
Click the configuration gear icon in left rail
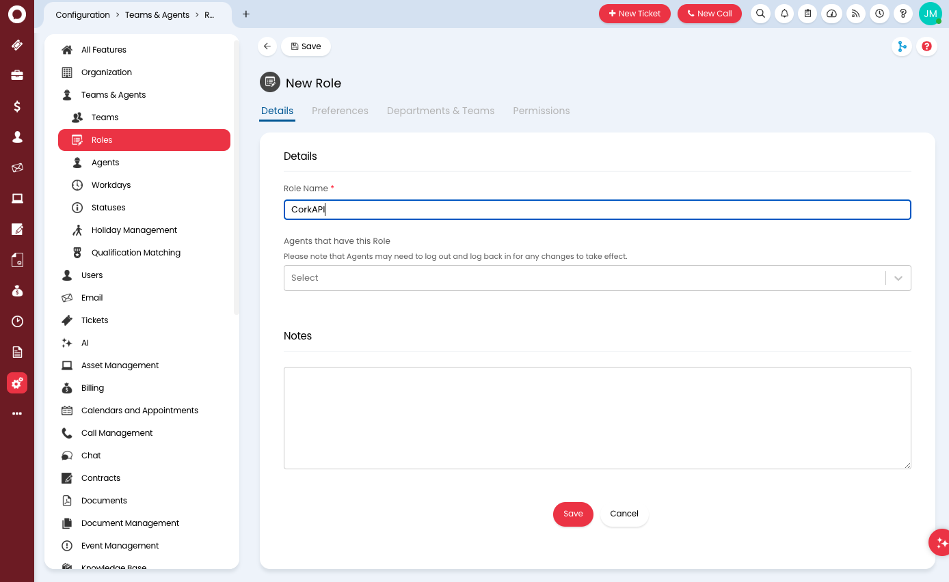coord(17,383)
